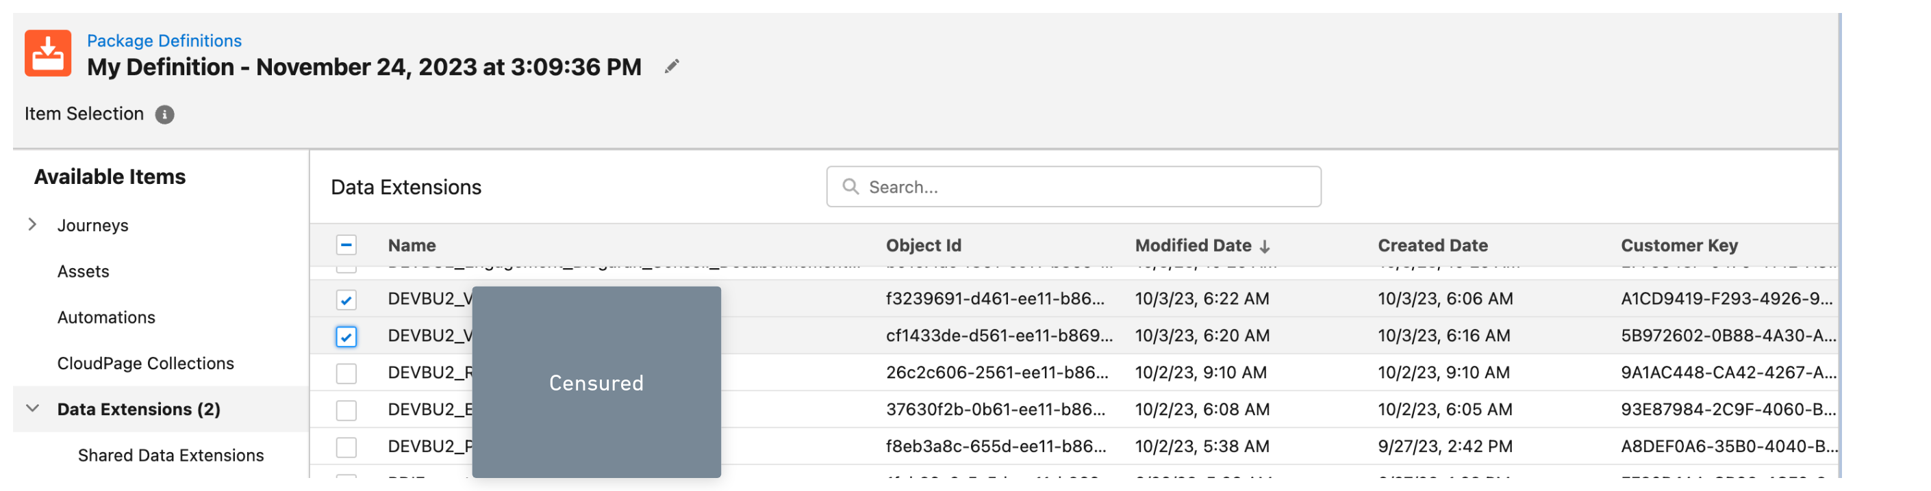Click into the Search data extensions field
Screen dimensions: 1931x491
tap(1074, 187)
